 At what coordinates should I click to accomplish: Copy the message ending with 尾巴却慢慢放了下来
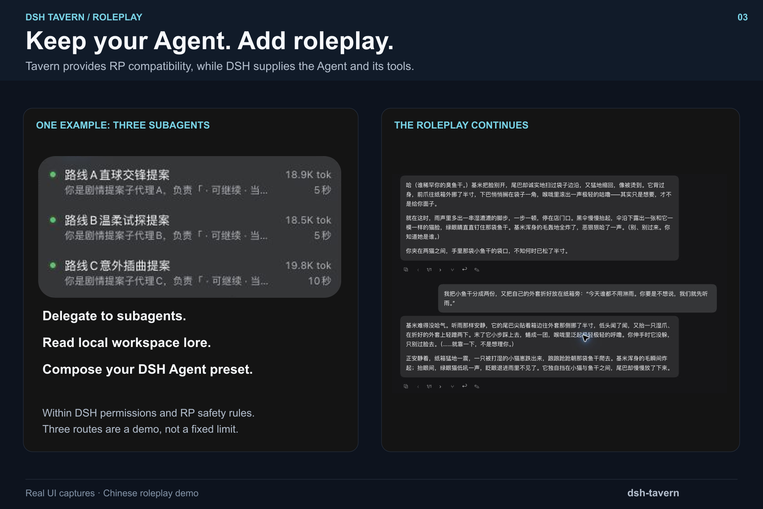point(406,386)
